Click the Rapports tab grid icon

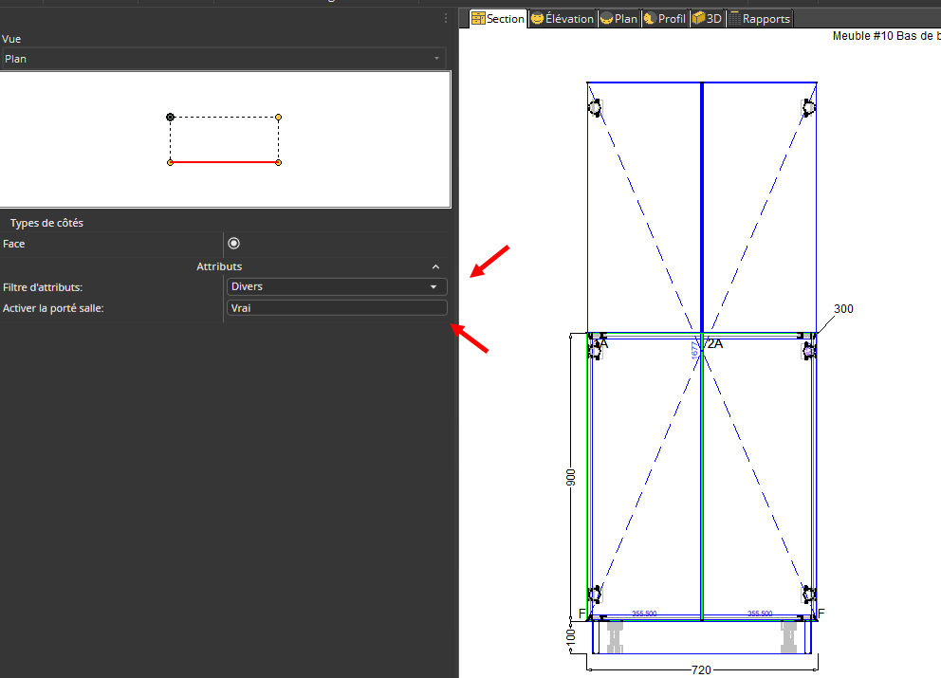734,19
